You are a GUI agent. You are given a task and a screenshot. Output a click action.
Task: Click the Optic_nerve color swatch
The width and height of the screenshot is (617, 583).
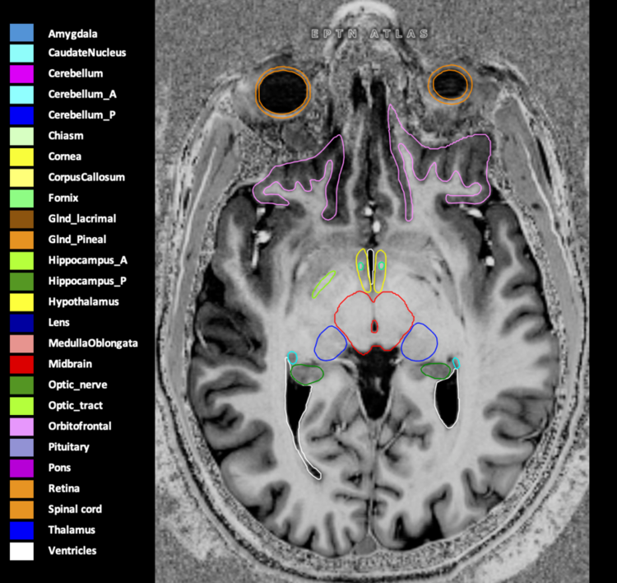coord(21,385)
